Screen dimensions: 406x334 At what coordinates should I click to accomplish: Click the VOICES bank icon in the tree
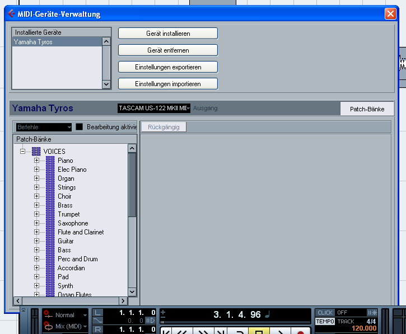pyautogui.click(x=36, y=152)
